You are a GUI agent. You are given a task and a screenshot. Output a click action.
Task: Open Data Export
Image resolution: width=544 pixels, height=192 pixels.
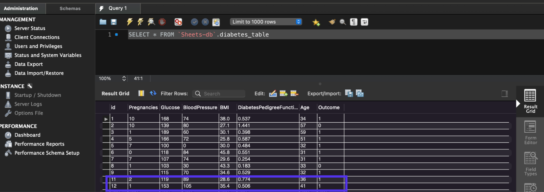click(29, 64)
